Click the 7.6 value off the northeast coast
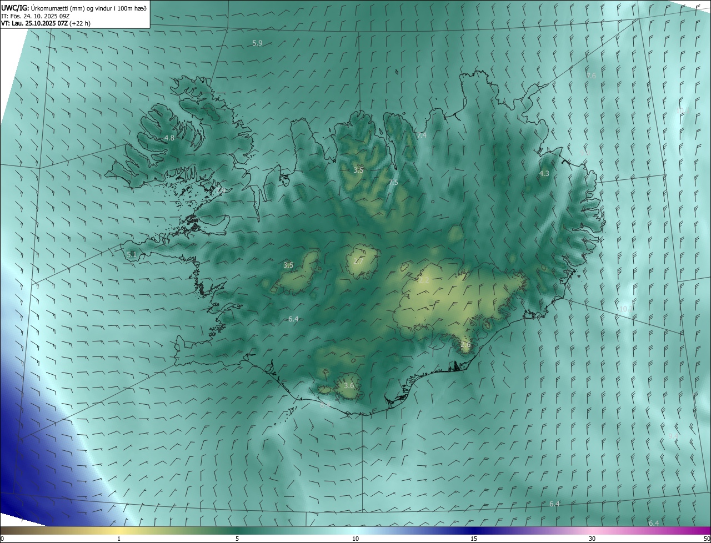Image resolution: width=711 pixels, height=543 pixels. click(591, 76)
